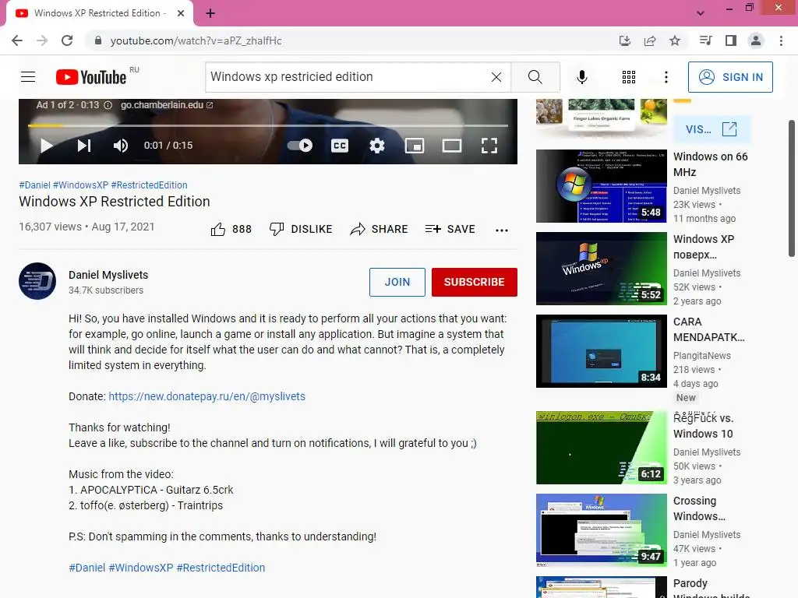The width and height of the screenshot is (798, 598).
Task: Skip to next video button
Action: point(84,146)
